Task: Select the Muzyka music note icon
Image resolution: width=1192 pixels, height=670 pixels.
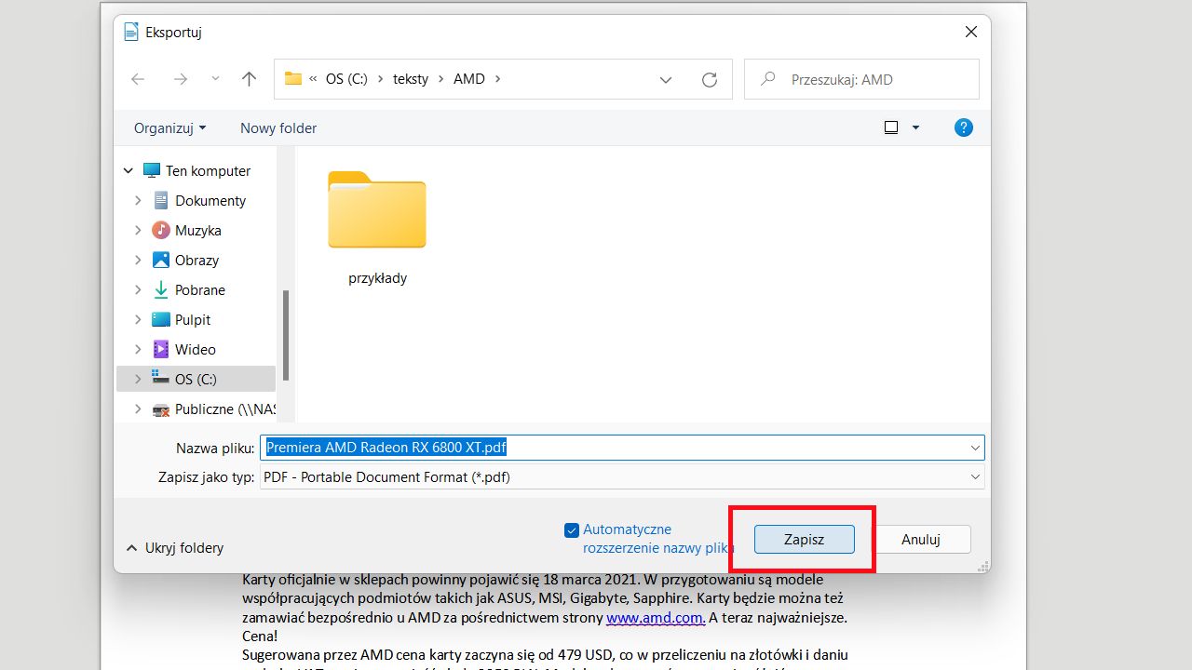Action: [160, 230]
